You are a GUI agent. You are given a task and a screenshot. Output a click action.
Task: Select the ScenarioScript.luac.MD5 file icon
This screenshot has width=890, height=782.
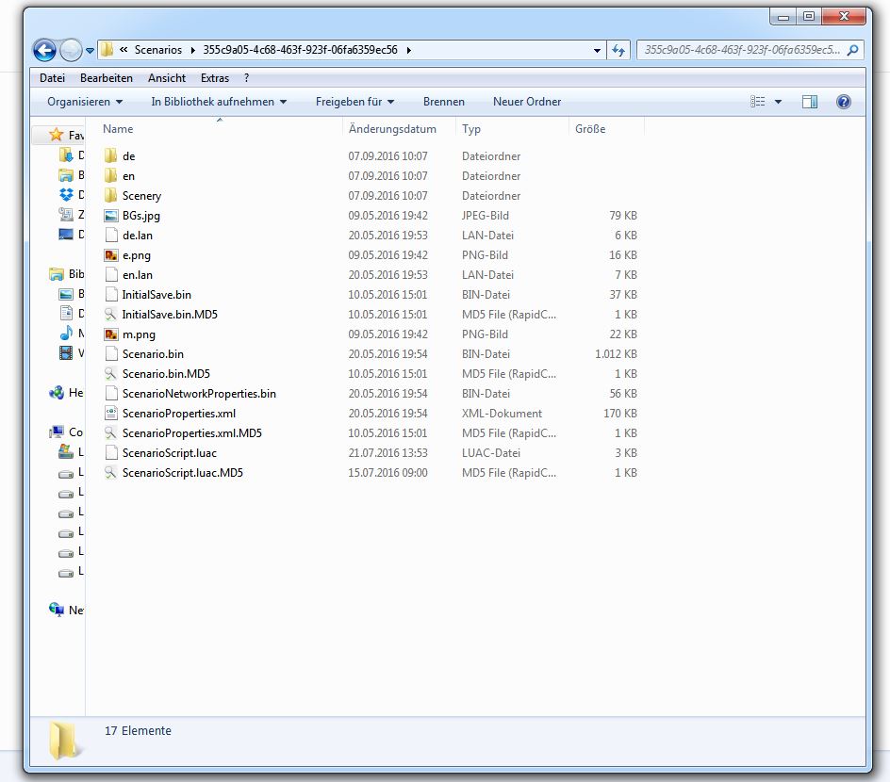[110, 473]
